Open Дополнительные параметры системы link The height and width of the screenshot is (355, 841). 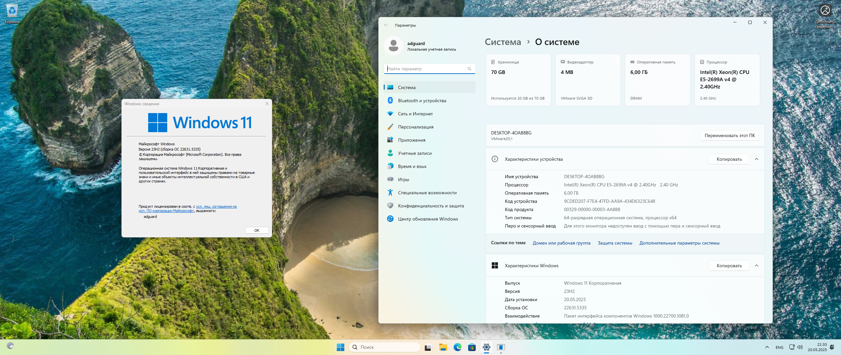point(679,243)
